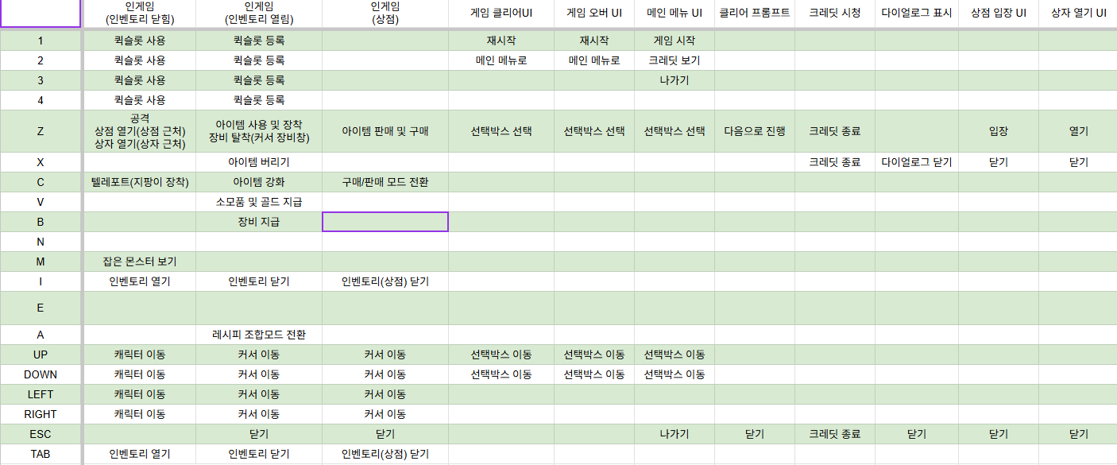Select the ESC key row label
The image size is (1117, 465).
tap(41, 434)
